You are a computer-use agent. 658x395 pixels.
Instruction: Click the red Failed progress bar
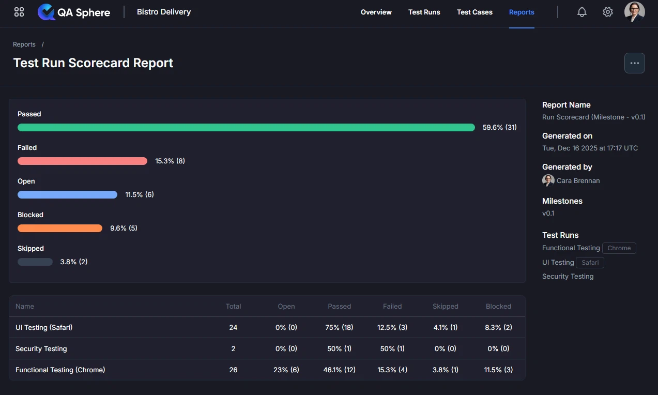[x=82, y=161]
